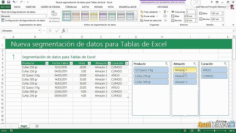This screenshot has width=236, height=133.
Task: Open the OPCIONES tab
Action: [x=163, y=7]
